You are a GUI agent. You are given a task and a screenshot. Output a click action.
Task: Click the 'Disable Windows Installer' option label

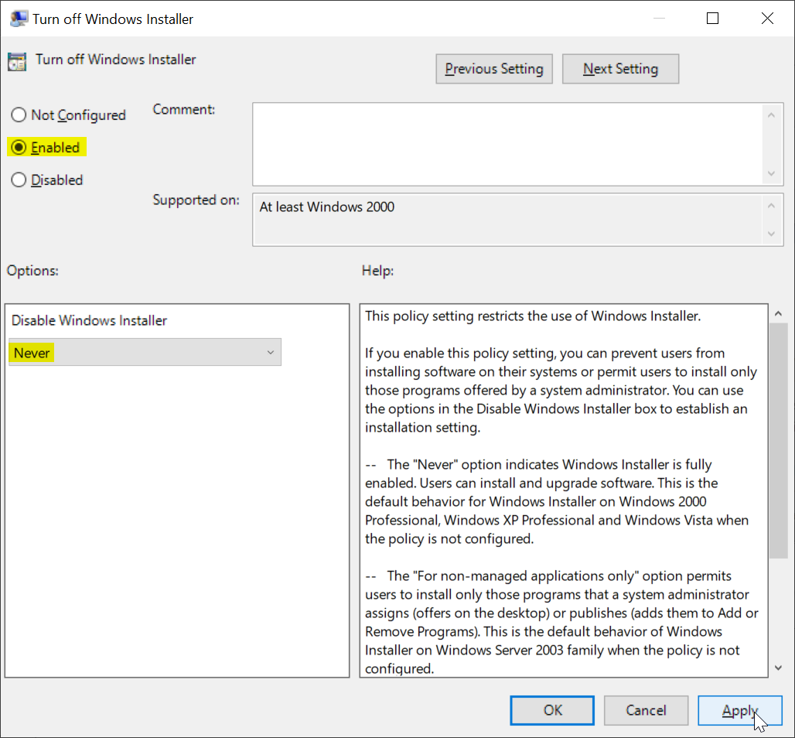coord(89,320)
